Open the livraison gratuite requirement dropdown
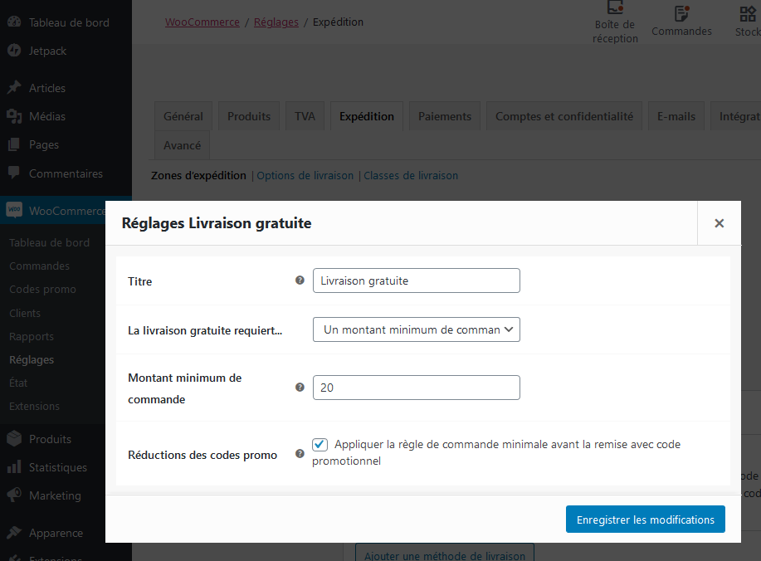Viewport: 761px width, 561px height. (x=416, y=329)
